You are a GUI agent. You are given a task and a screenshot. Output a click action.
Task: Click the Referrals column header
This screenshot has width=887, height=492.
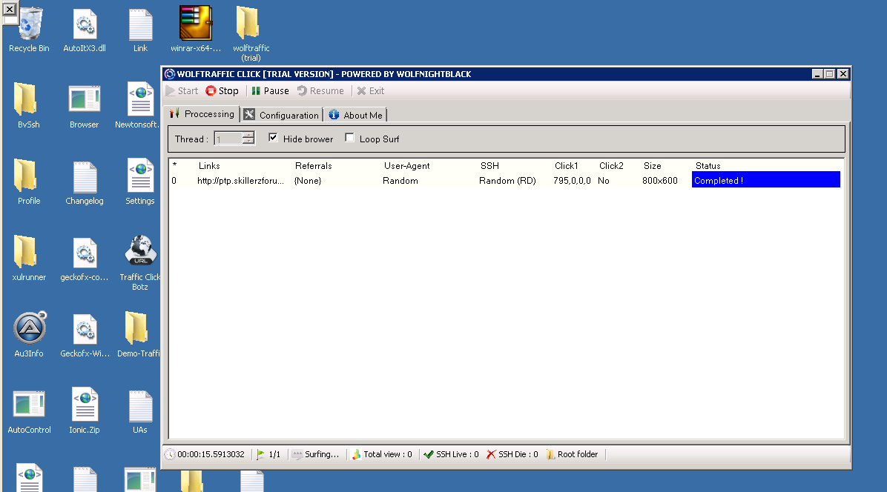pyautogui.click(x=314, y=166)
